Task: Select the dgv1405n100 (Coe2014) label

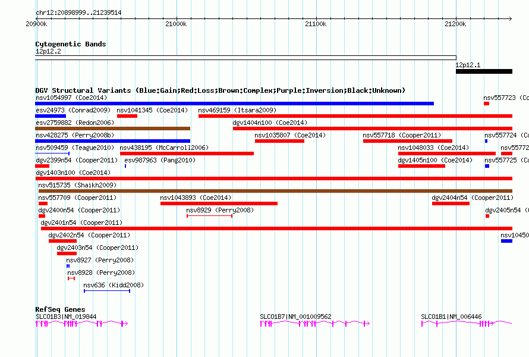Action: pos(435,160)
